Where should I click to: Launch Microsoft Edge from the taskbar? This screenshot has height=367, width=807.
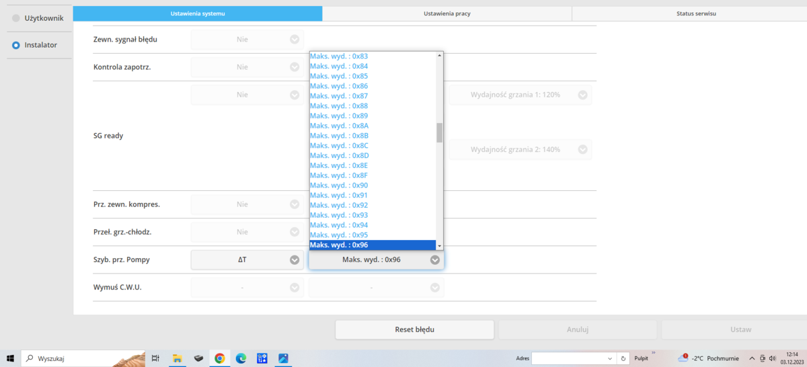[241, 358]
